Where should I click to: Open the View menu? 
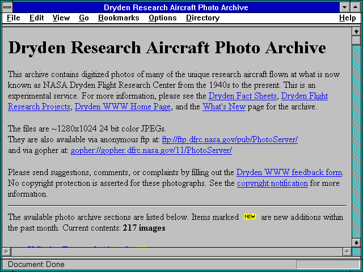click(x=61, y=18)
